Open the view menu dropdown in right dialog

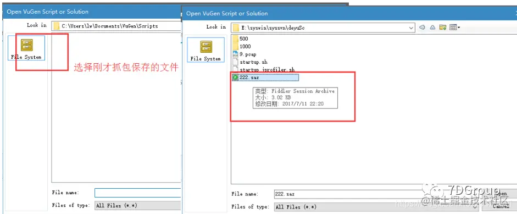(x=455, y=28)
